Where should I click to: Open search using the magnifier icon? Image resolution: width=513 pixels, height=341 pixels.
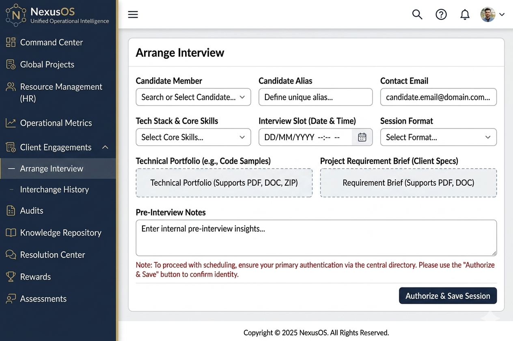[417, 15]
